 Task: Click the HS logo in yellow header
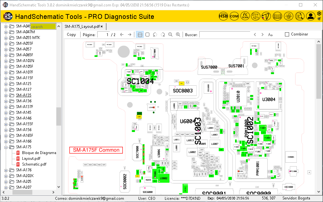tap(8, 16)
